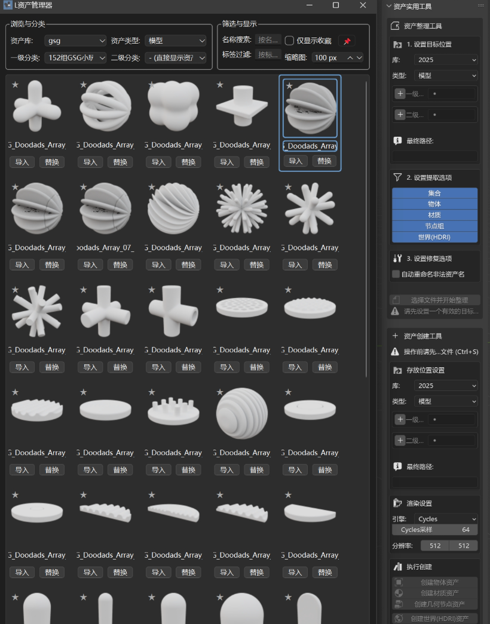Star the square plate with cylinder model
The height and width of the screenshot is (624, 490).
coord(220,84)
